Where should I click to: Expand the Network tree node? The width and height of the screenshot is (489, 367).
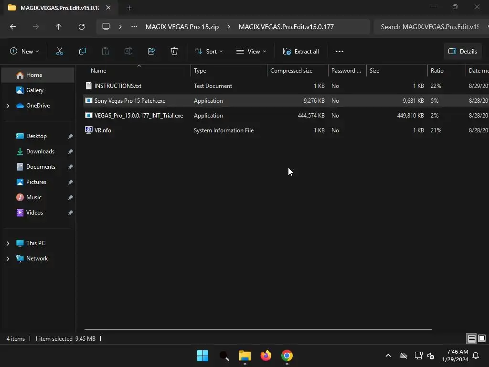tap(8, 259)
